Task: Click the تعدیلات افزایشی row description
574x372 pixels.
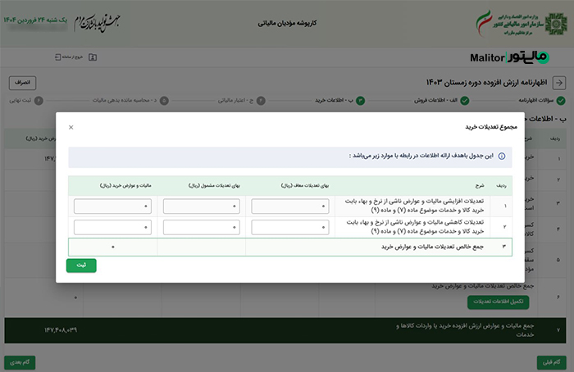Action: coord(414,206)
